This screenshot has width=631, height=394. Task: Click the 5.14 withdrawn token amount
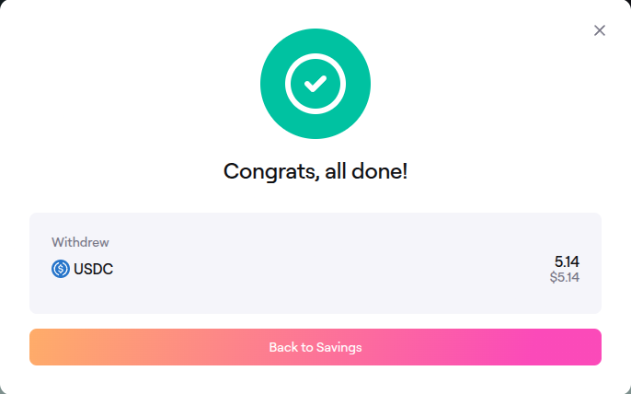[567, 261]
